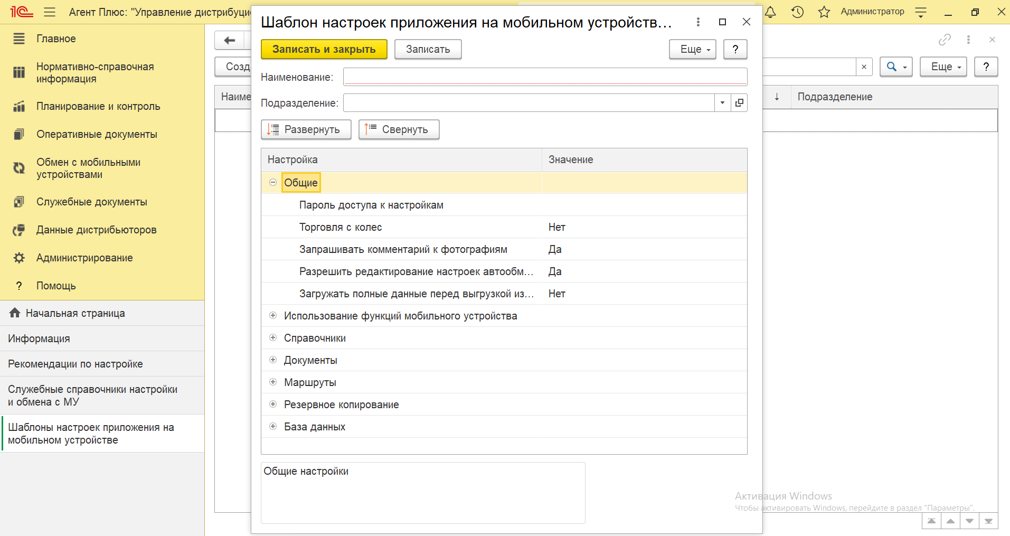Collapse the Общие settings group
The width and height of the screenshot is (1010, 536).
coord(273,183)
